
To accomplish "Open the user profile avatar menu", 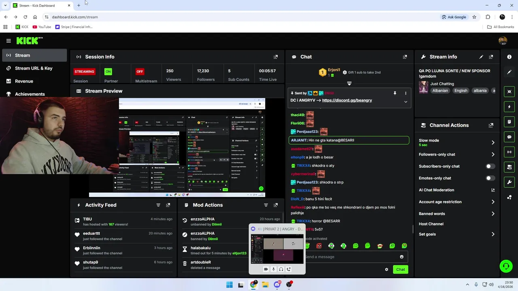I will 503,40.
